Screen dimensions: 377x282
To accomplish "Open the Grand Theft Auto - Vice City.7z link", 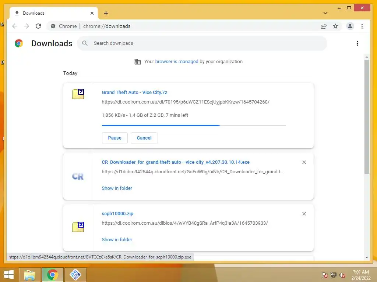I will click(x=134, y=92).
